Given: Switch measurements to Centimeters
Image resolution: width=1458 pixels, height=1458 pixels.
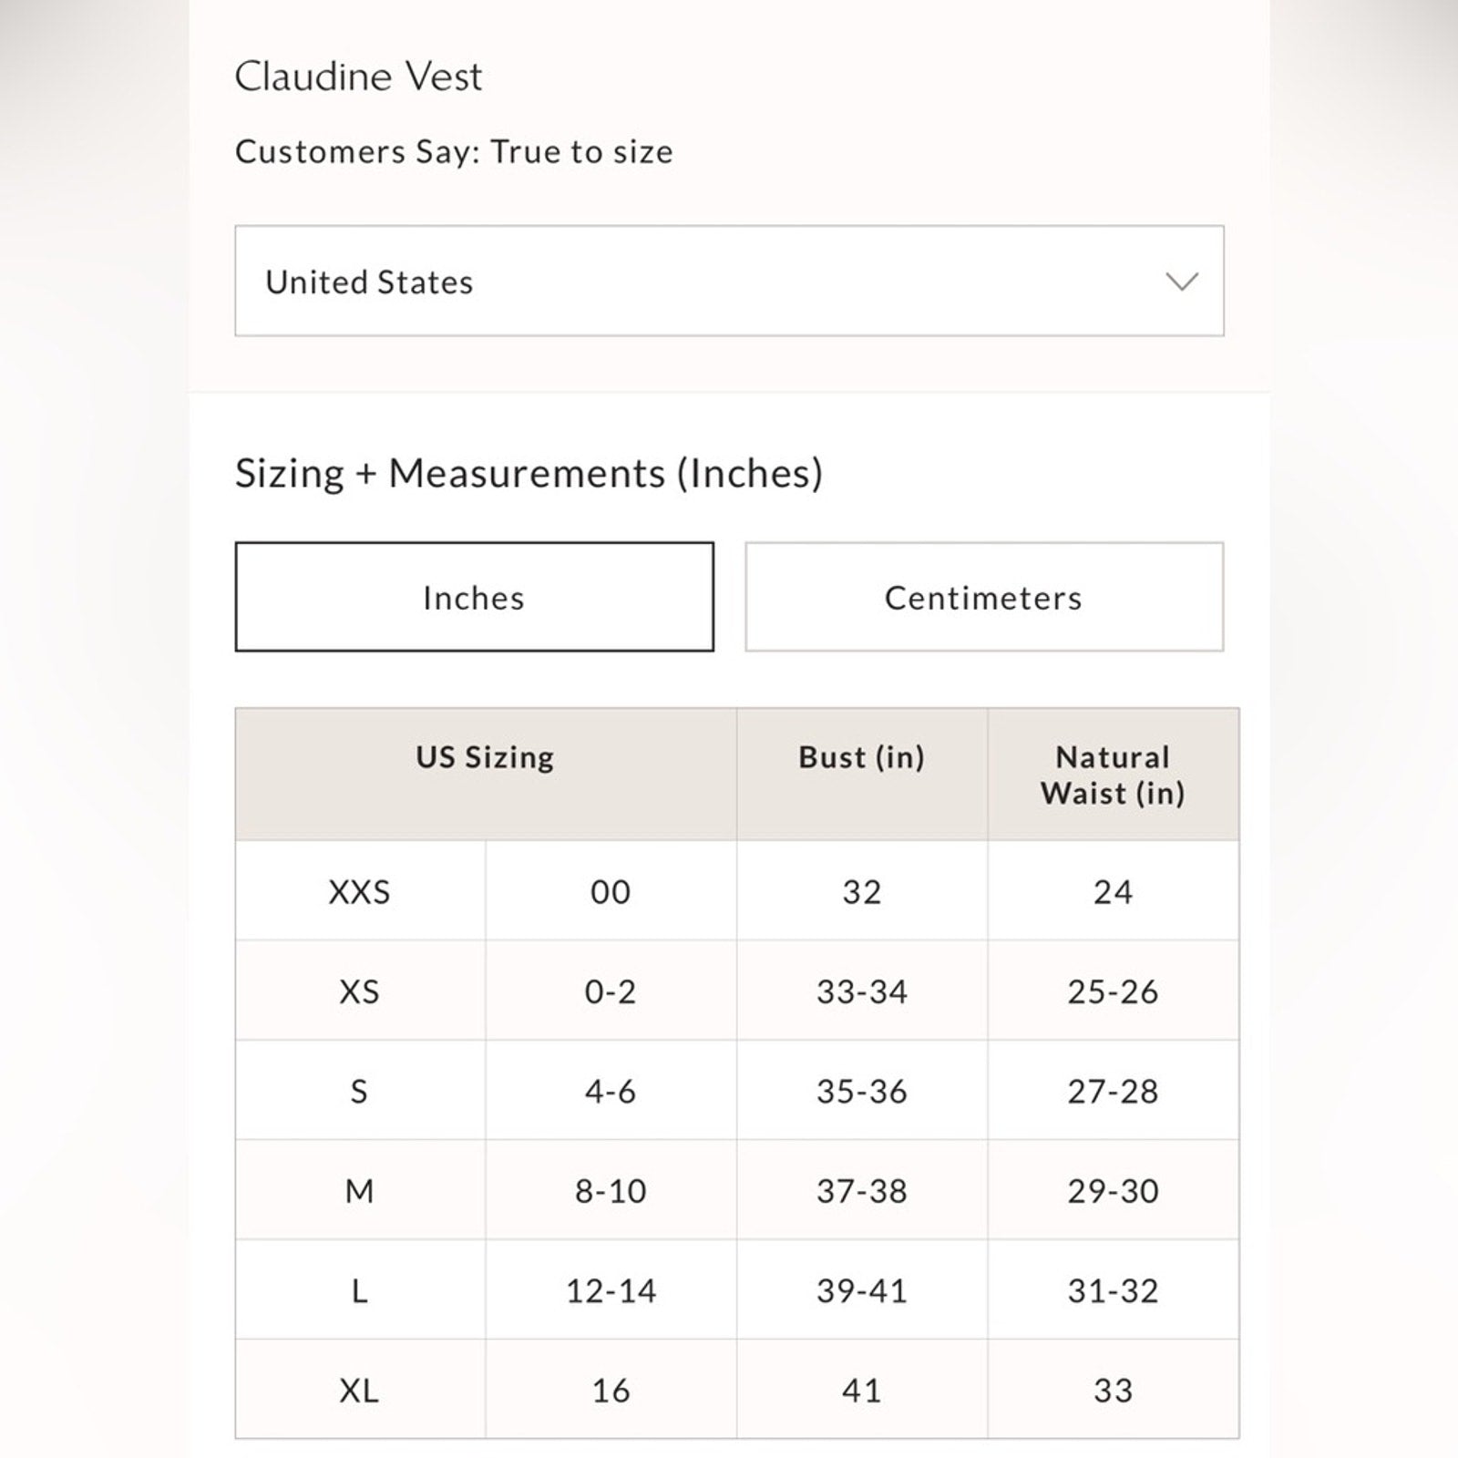Looking at the screenshot, I should pyautogui.click(x=983, y=598).
